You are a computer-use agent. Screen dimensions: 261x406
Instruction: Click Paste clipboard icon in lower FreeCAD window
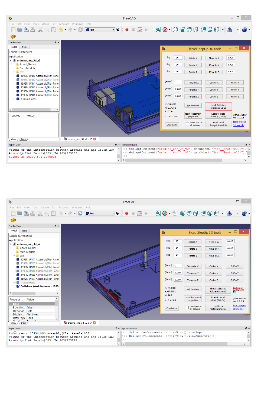coord(53,213)
